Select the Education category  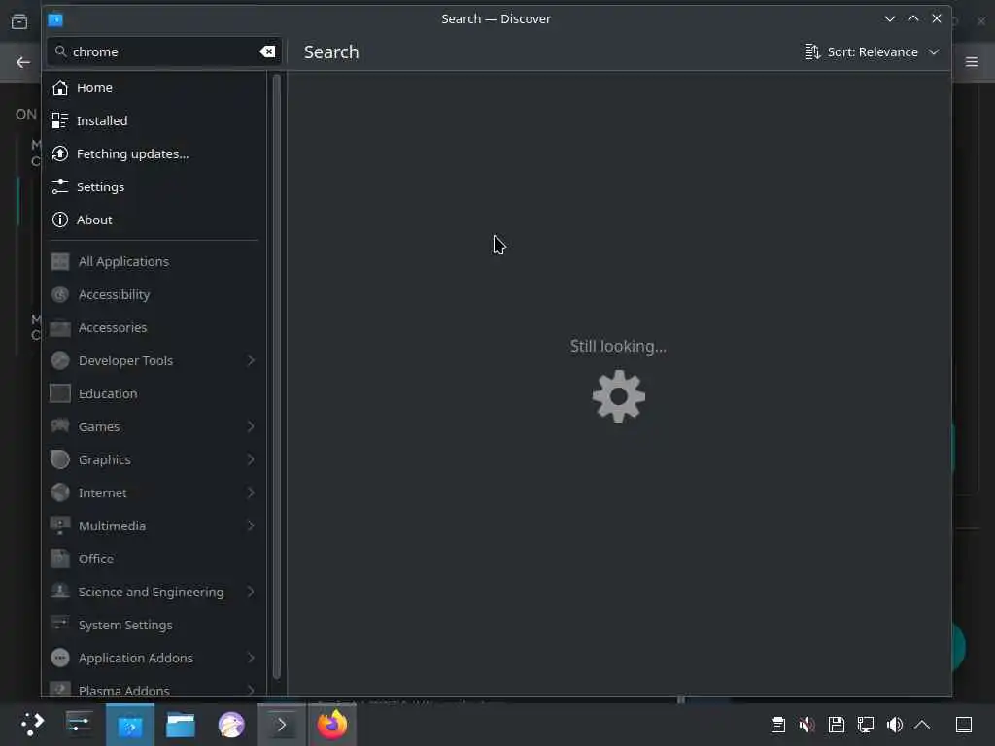[x=154, y=393]
